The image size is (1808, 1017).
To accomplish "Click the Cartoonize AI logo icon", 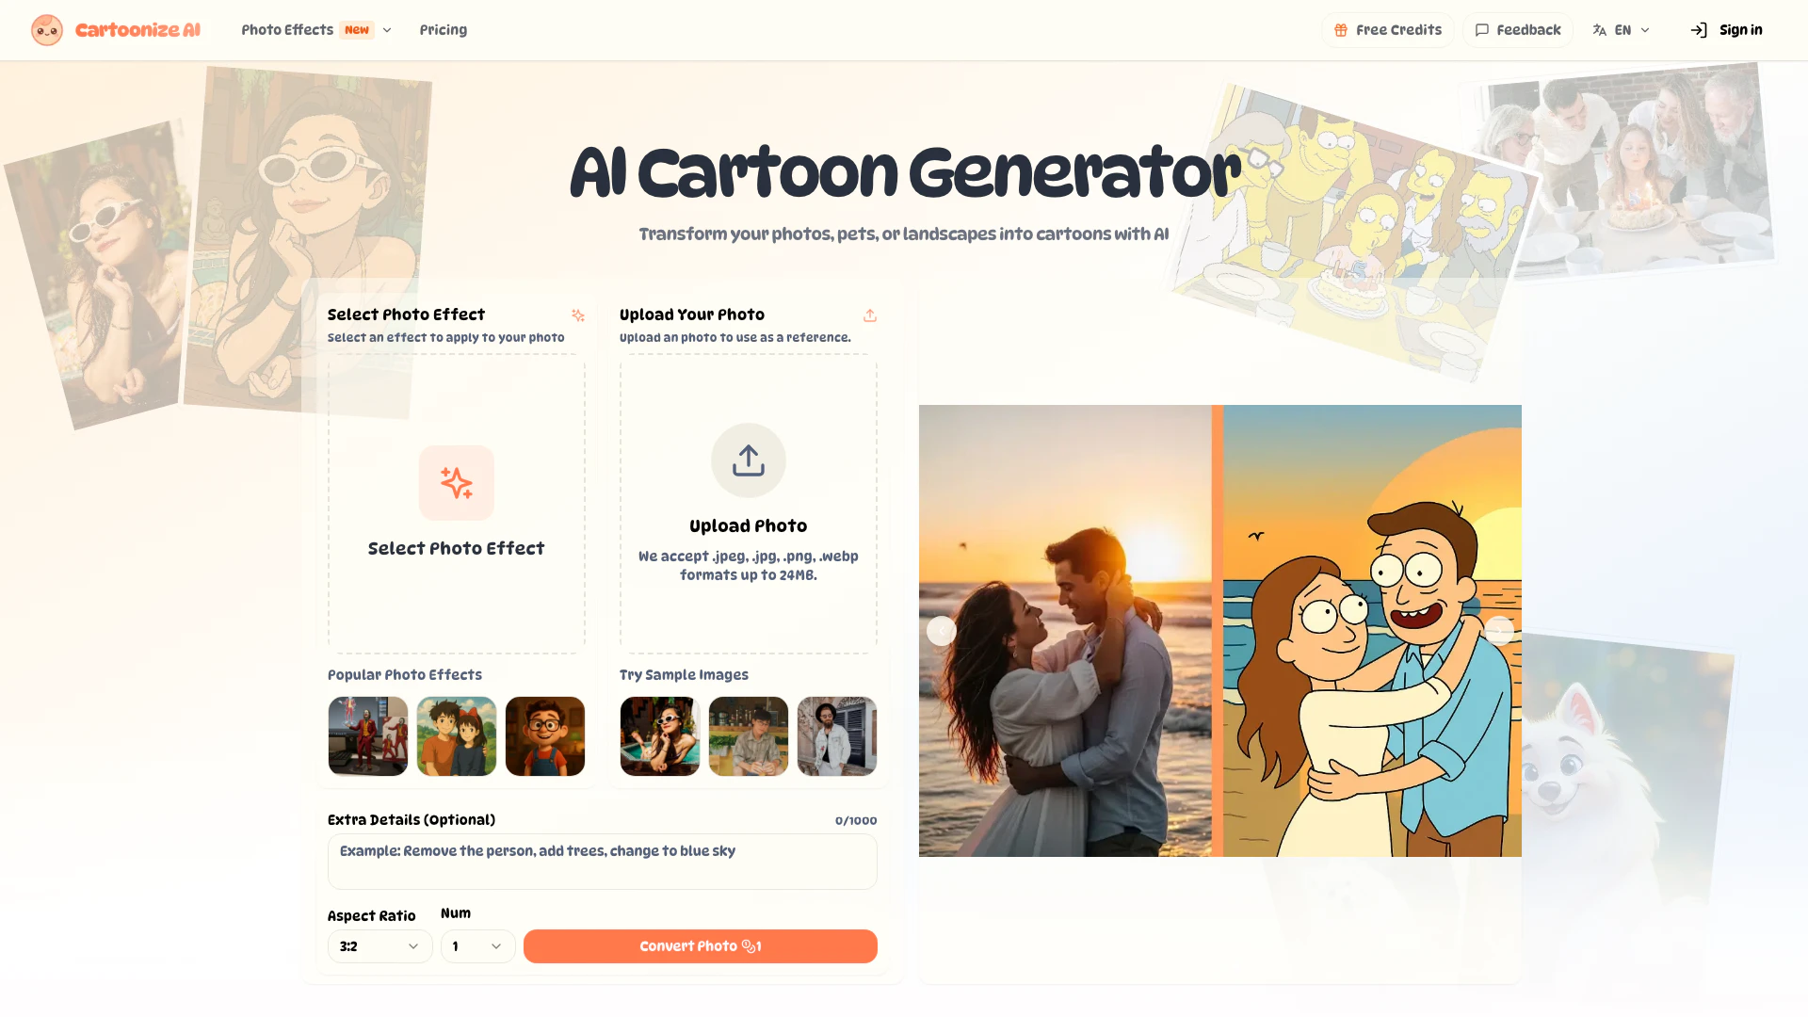I will coord(46,30).
